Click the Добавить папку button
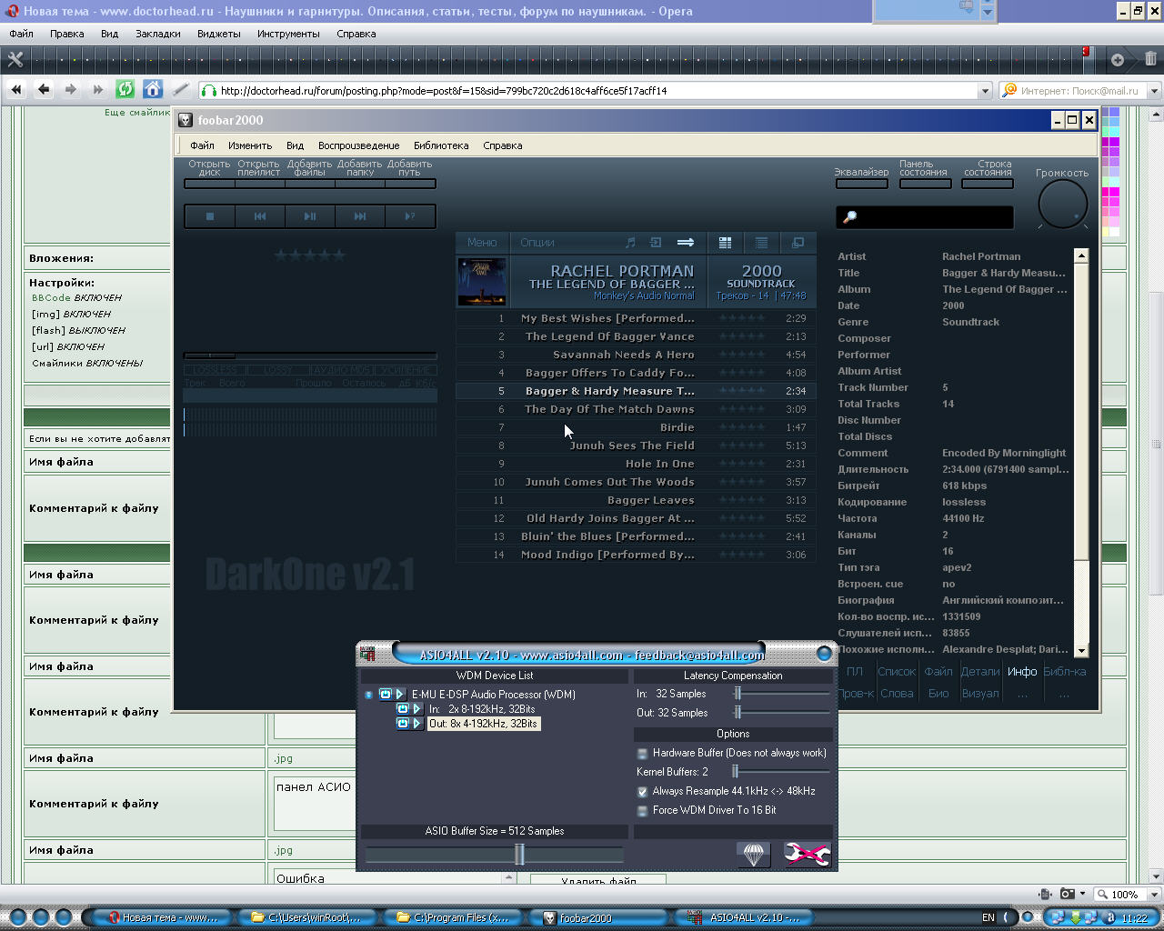Image resolution: width=1164 pixels, height=931 pixels. click(359, 183)
